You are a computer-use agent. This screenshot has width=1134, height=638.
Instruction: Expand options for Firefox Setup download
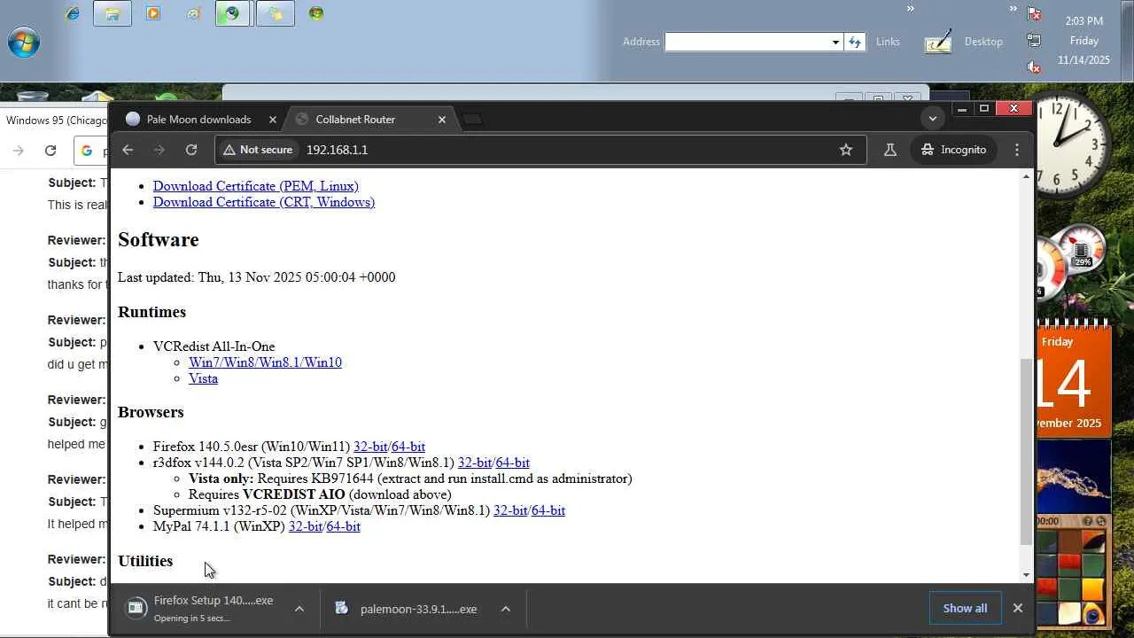pyautogui.click(x=299, y=609)
